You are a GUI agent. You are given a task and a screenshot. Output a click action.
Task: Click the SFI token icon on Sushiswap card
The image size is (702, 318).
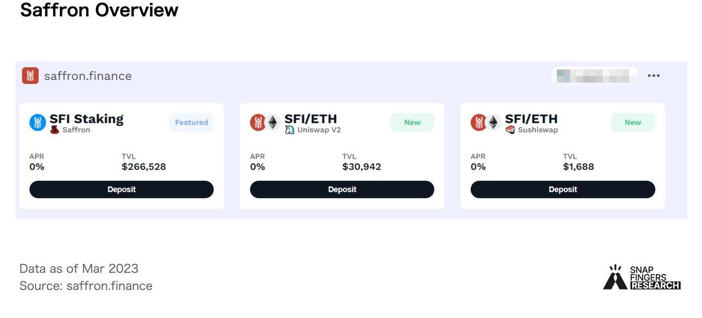478,123
